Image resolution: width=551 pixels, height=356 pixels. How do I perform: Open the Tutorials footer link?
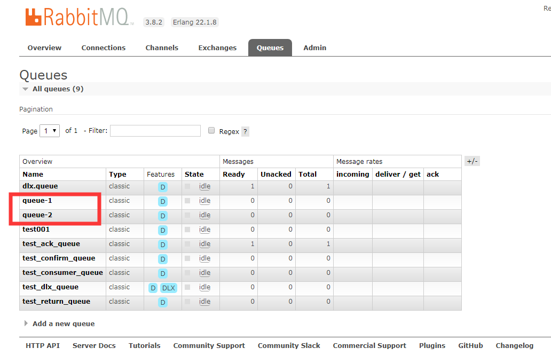point(145,346)
